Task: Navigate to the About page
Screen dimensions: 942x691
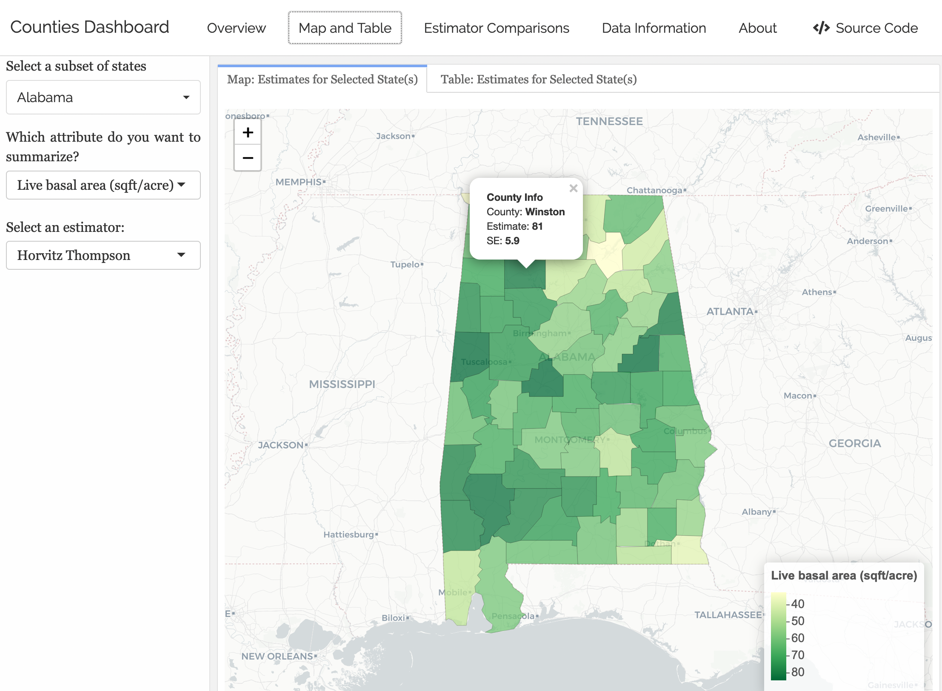Action: [757, 28]
